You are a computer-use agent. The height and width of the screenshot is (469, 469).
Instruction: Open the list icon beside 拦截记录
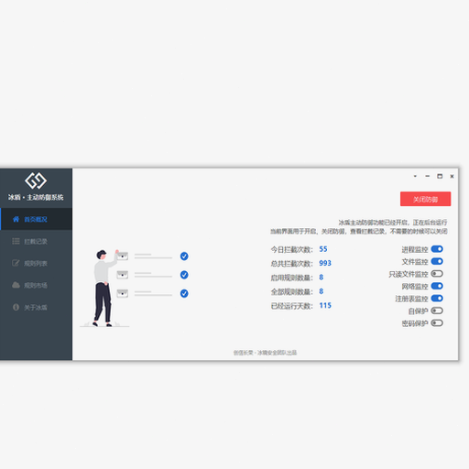pos(16,241)
